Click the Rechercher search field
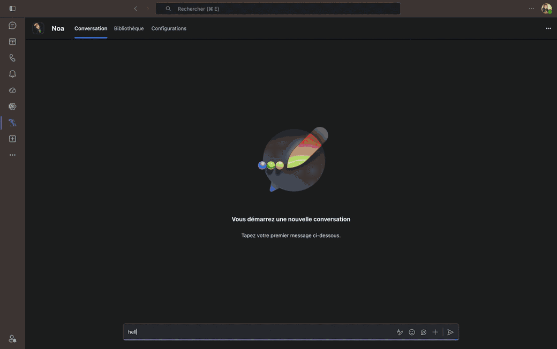The width and height of the screenshot is (557, 349). pyautogui.click(x=278, y=9)
